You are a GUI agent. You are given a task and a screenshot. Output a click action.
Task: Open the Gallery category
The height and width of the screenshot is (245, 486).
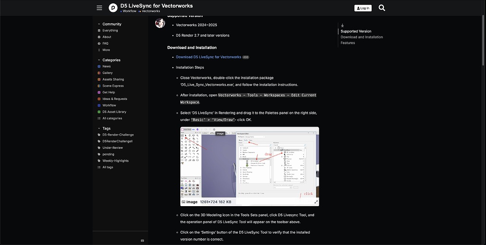pyautogui.click(x=107, y=73)
